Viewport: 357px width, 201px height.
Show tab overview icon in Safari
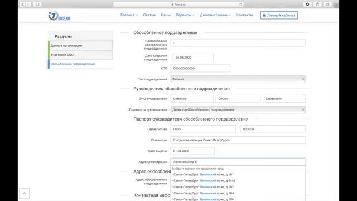tap(327, 4)
